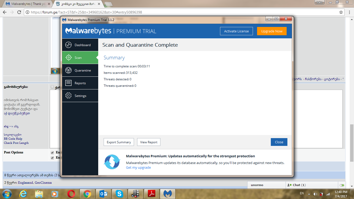Open a new Chrome tab
Screen dimensions: 354x199
pyautogui.click(x=108, y=4)
